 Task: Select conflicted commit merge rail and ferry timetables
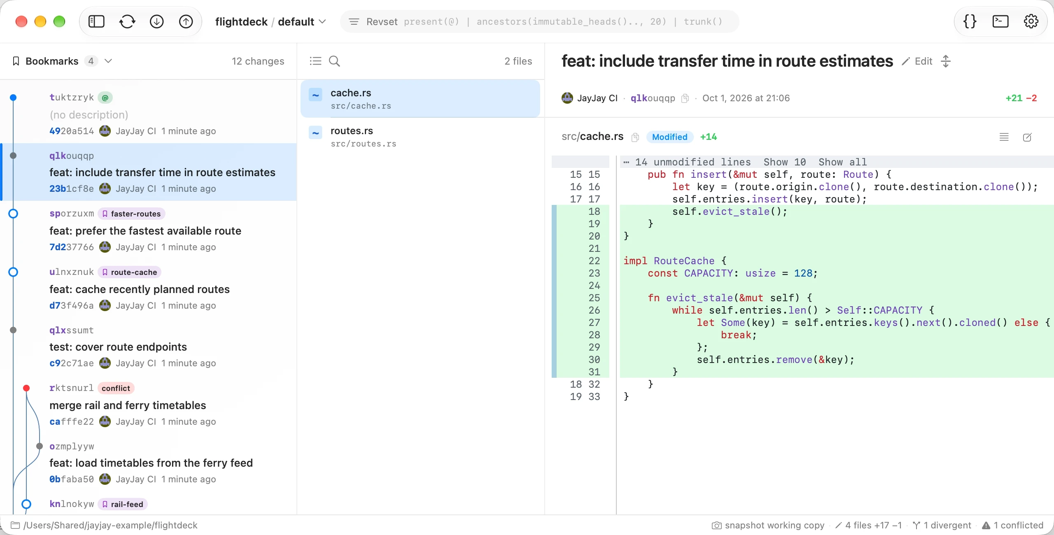pos(148,405)
